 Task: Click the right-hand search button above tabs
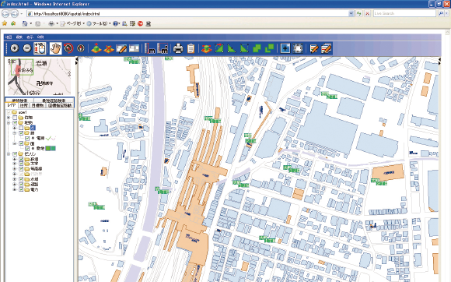pos(54,100)
